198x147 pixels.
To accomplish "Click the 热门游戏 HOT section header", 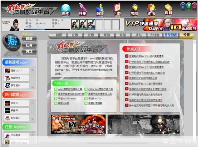I will tap(19, 95).
